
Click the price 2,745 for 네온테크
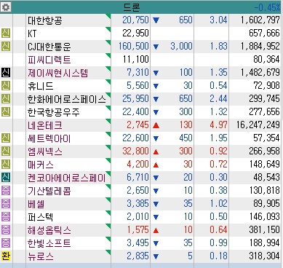137,125
